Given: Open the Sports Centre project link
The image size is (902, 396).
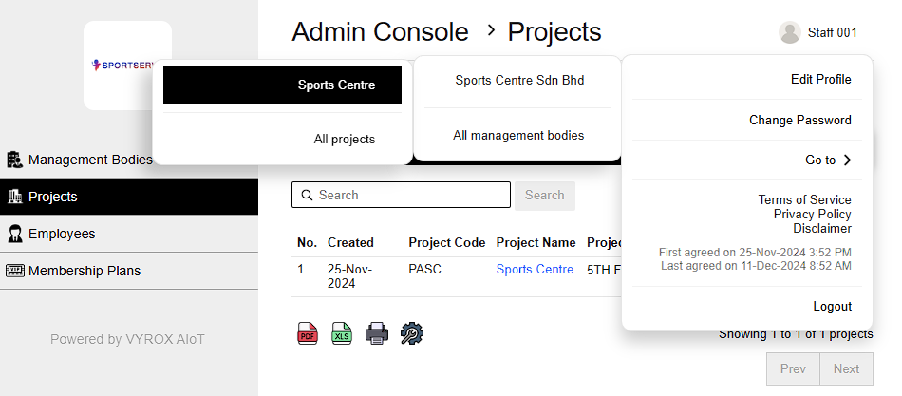Looking at the screenshot, I should coord(535,270).
